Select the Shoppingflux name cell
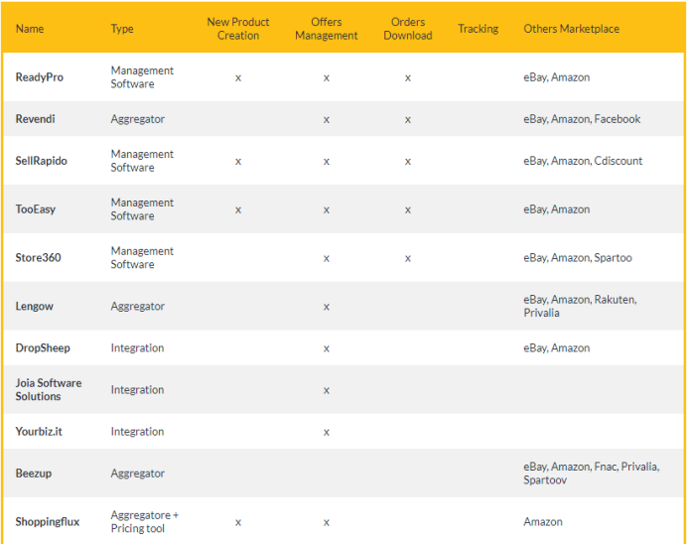687x544 pixels. click(x=48, y=521)
